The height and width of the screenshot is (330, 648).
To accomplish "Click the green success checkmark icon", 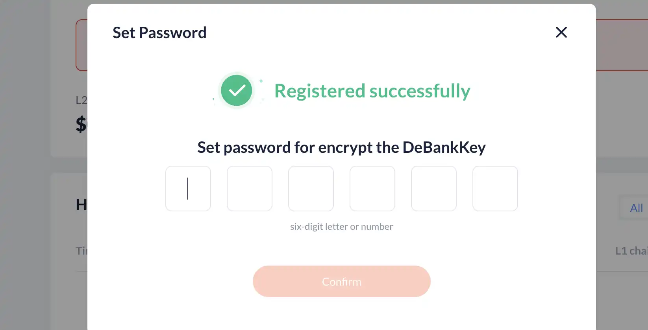I will pyautogui.click(x=237, y=91).
